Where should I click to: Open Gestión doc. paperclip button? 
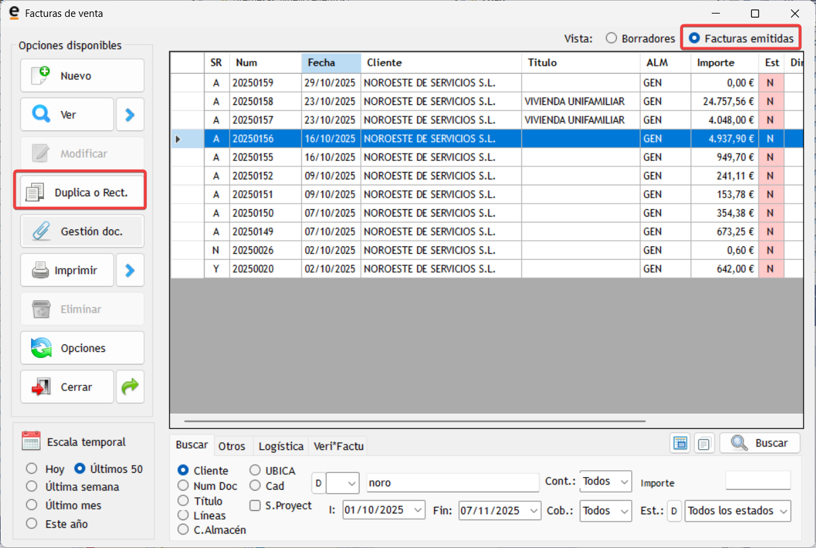[82, 231]
